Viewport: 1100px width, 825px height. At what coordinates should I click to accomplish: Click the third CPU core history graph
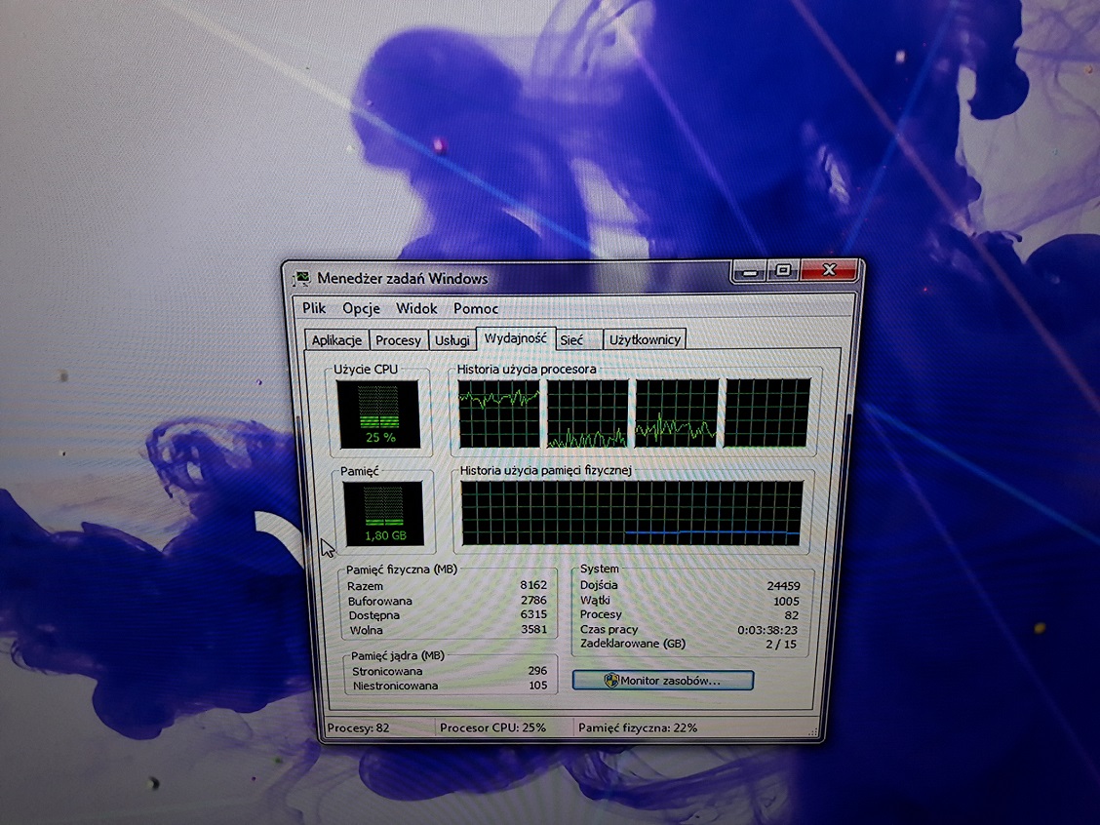(676, 412)
